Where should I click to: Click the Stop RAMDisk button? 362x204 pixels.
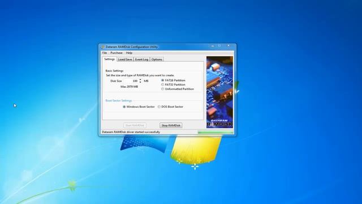point(171,125)
